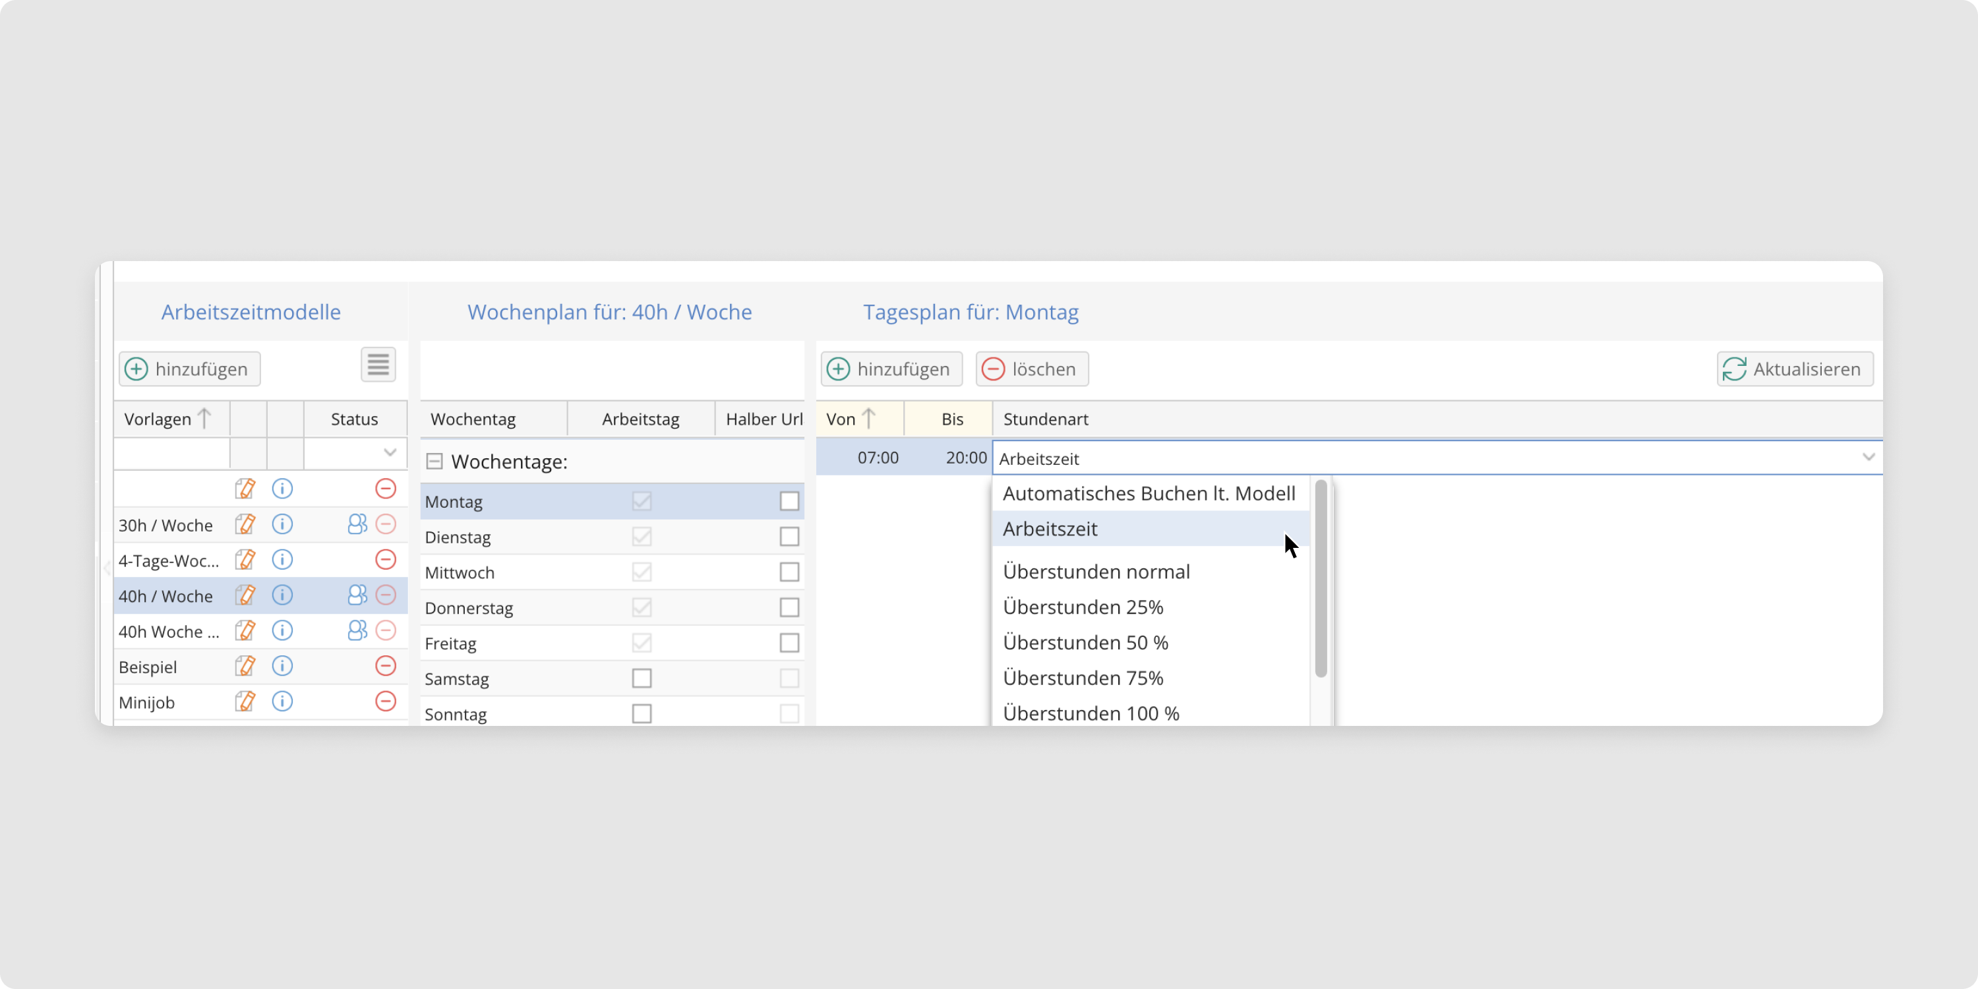
Task: Click Aktualisieren button
Action: 1795,369
